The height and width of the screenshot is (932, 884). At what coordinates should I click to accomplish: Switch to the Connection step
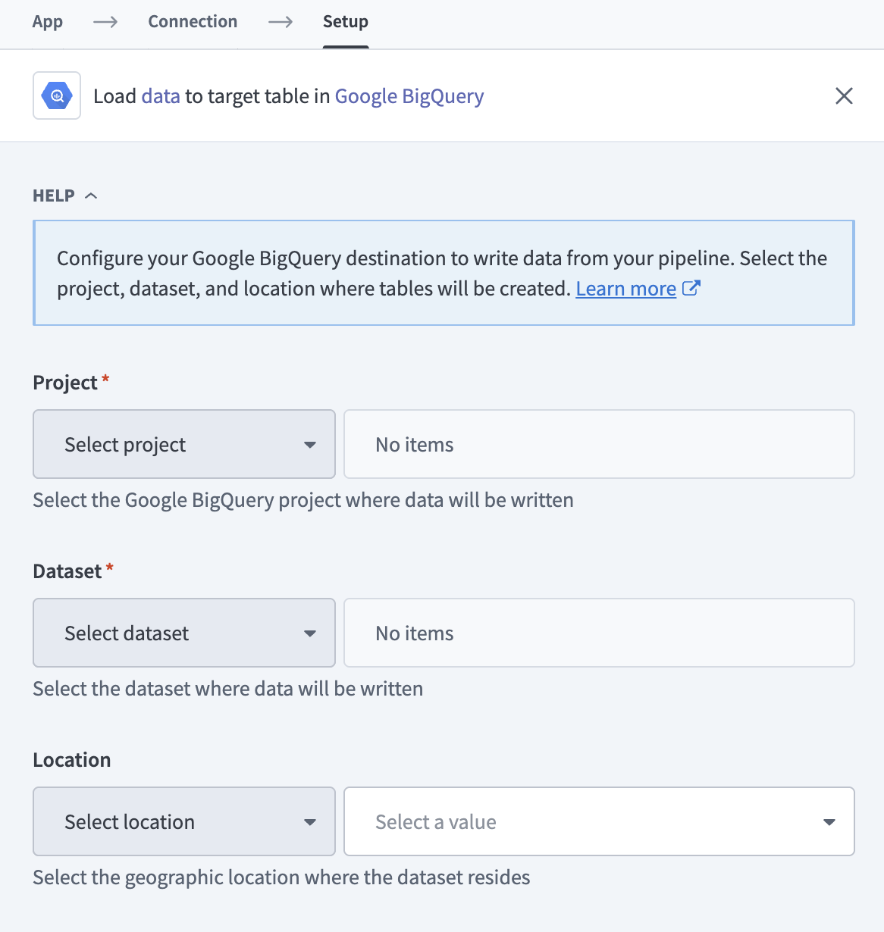pos(193,22)
